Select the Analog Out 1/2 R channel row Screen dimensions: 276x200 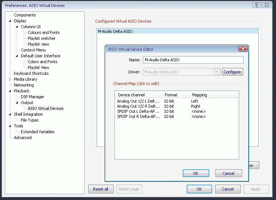(x=177, y=106)
